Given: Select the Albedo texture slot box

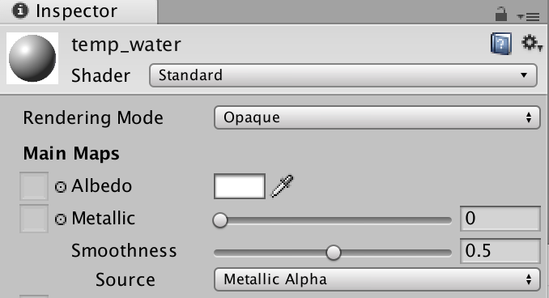Looking at the screenshot, I should [x=34, y=186].
